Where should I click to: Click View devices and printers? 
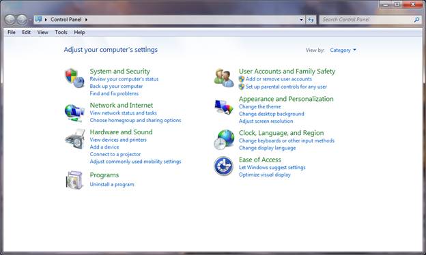(x=118, y=140)
